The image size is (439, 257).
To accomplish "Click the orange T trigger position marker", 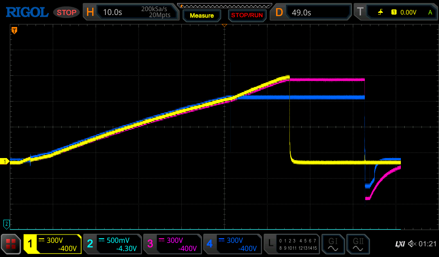I will point(14,30).
